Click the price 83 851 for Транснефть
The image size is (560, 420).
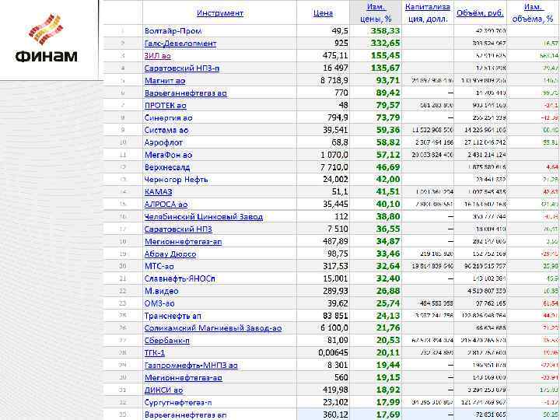coord(335,316)
